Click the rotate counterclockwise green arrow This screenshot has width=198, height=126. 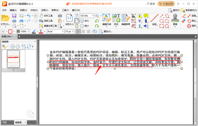pos(97,21)
